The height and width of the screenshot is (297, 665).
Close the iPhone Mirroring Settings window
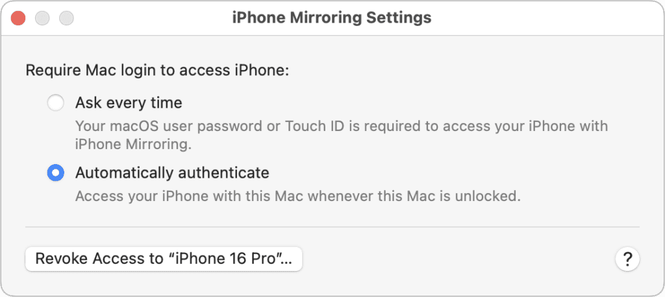19,18
